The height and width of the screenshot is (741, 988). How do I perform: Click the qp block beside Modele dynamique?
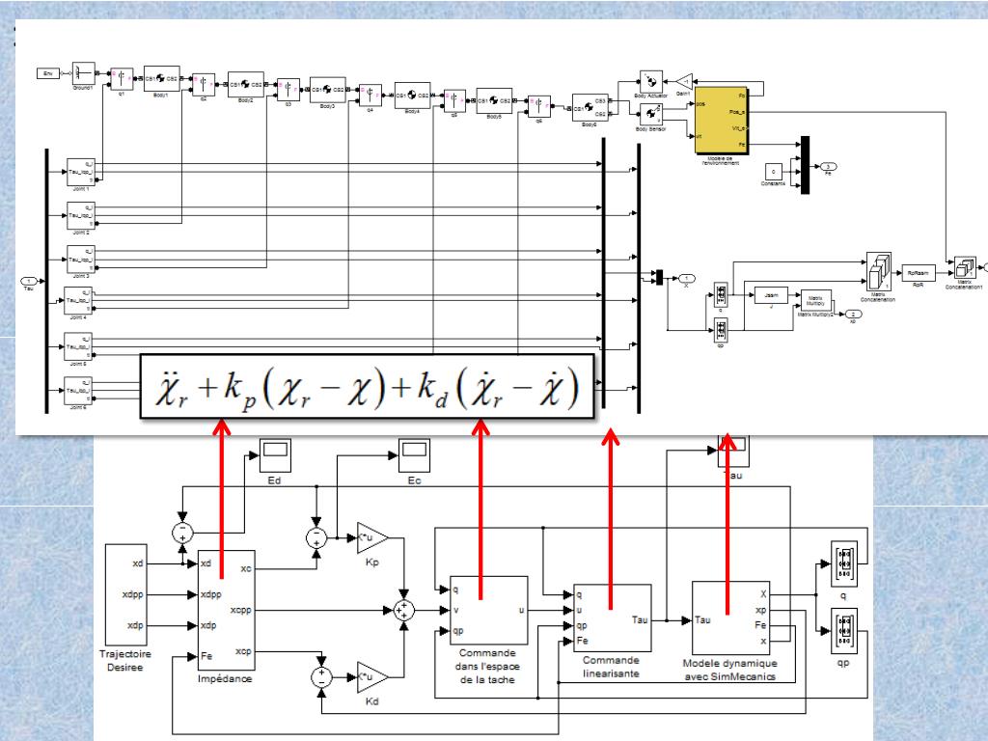pos(843,631)
